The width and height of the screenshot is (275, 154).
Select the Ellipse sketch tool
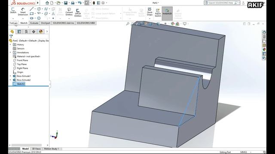tap(46, 13)
